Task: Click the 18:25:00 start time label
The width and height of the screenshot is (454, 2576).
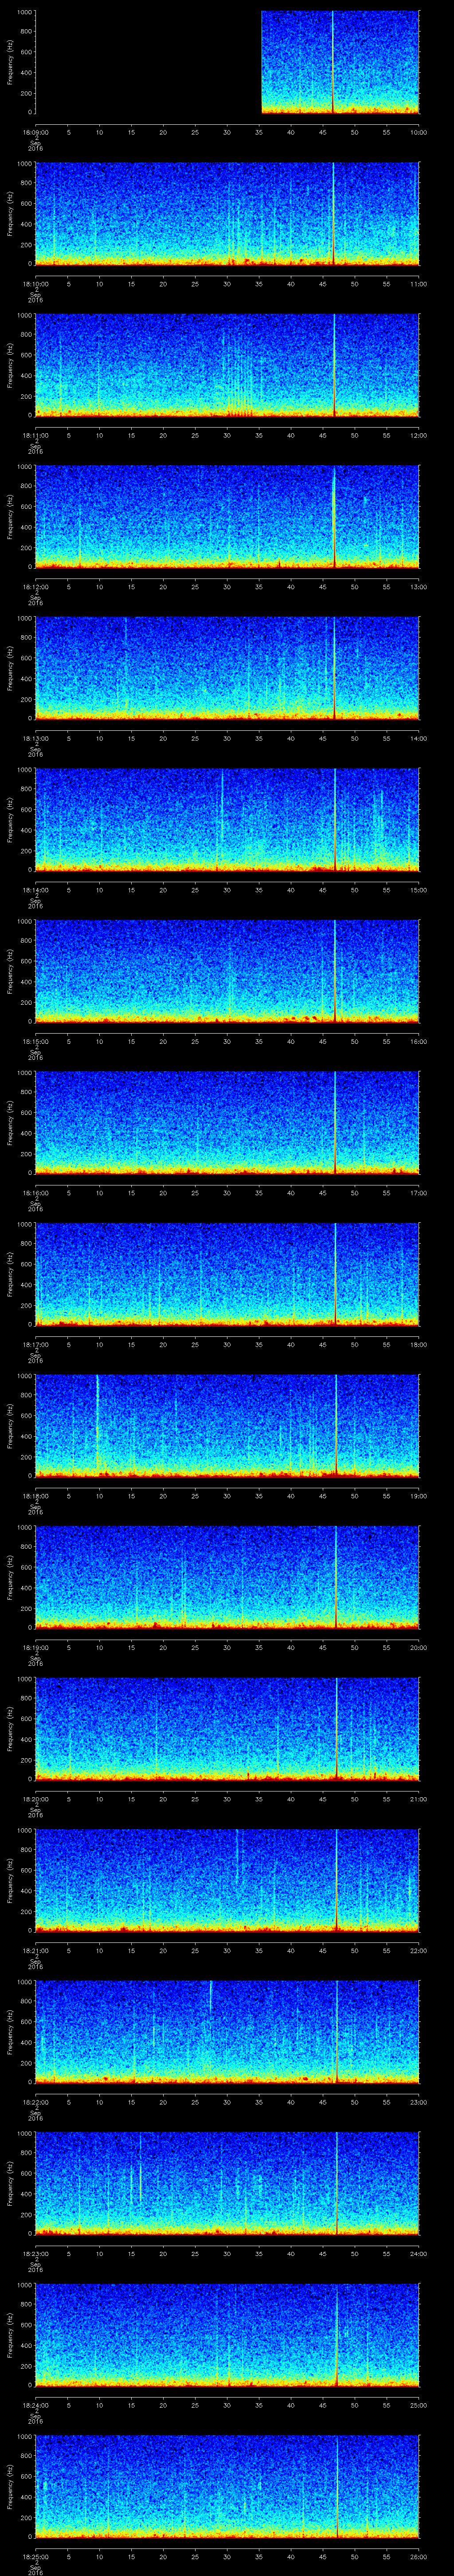Action: [35, 2556]
